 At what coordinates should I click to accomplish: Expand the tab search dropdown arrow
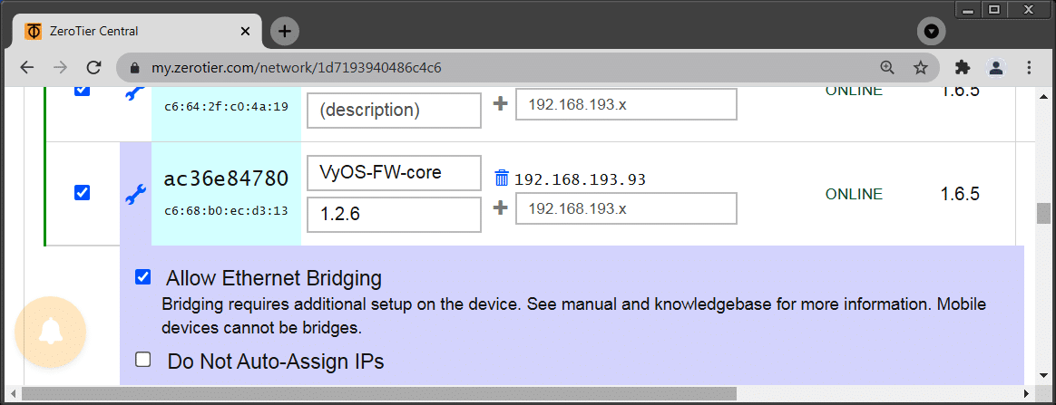(x=931, y=32)
